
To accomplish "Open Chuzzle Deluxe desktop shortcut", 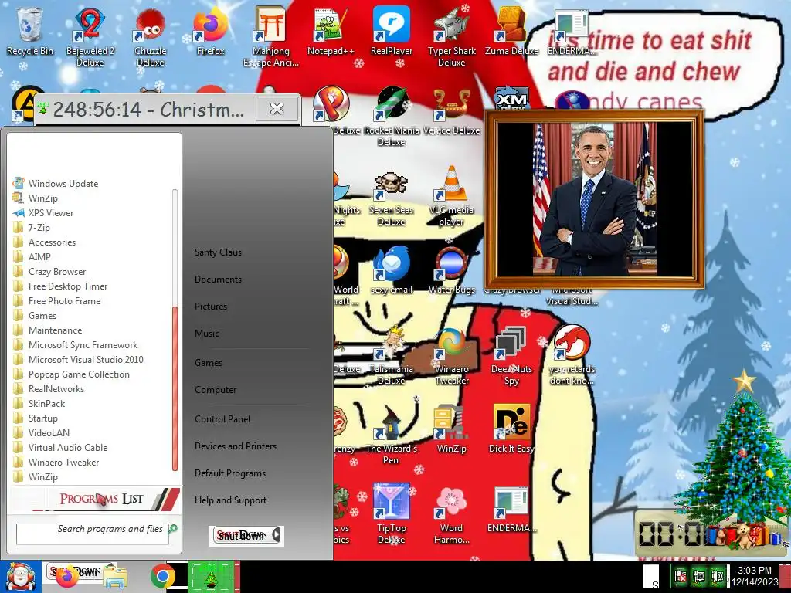I will [x=151, y=37].
